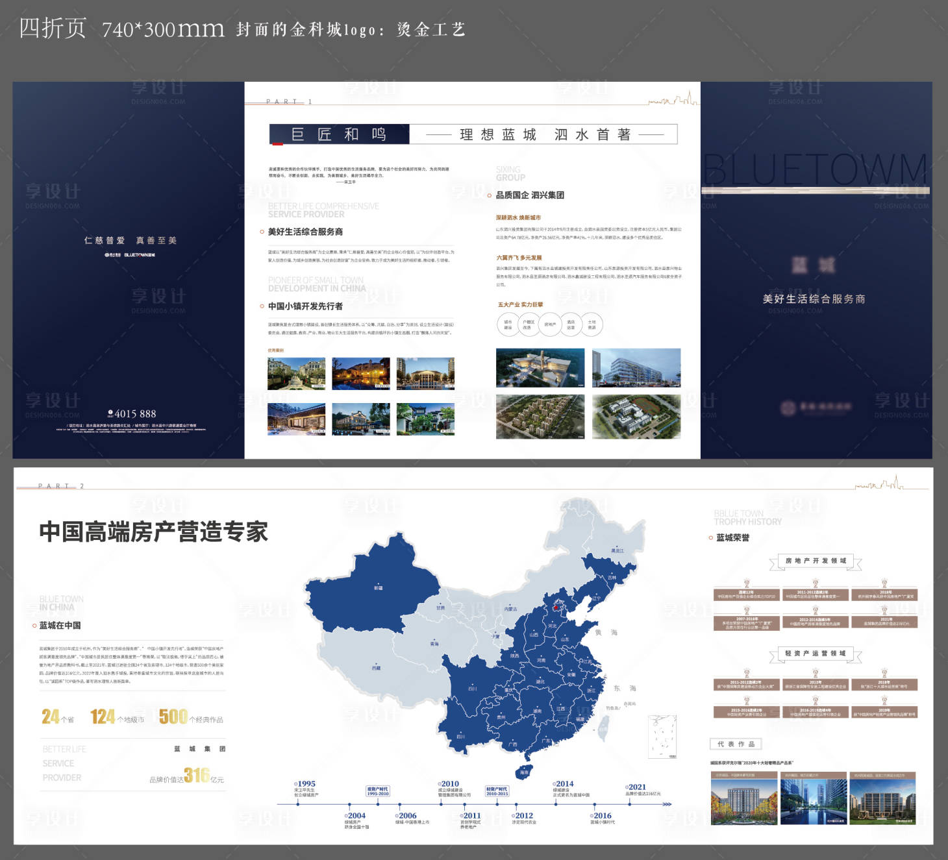Click the '房地产' industry circle
This screenshot has height=860, width=948.
coord(550,324)
